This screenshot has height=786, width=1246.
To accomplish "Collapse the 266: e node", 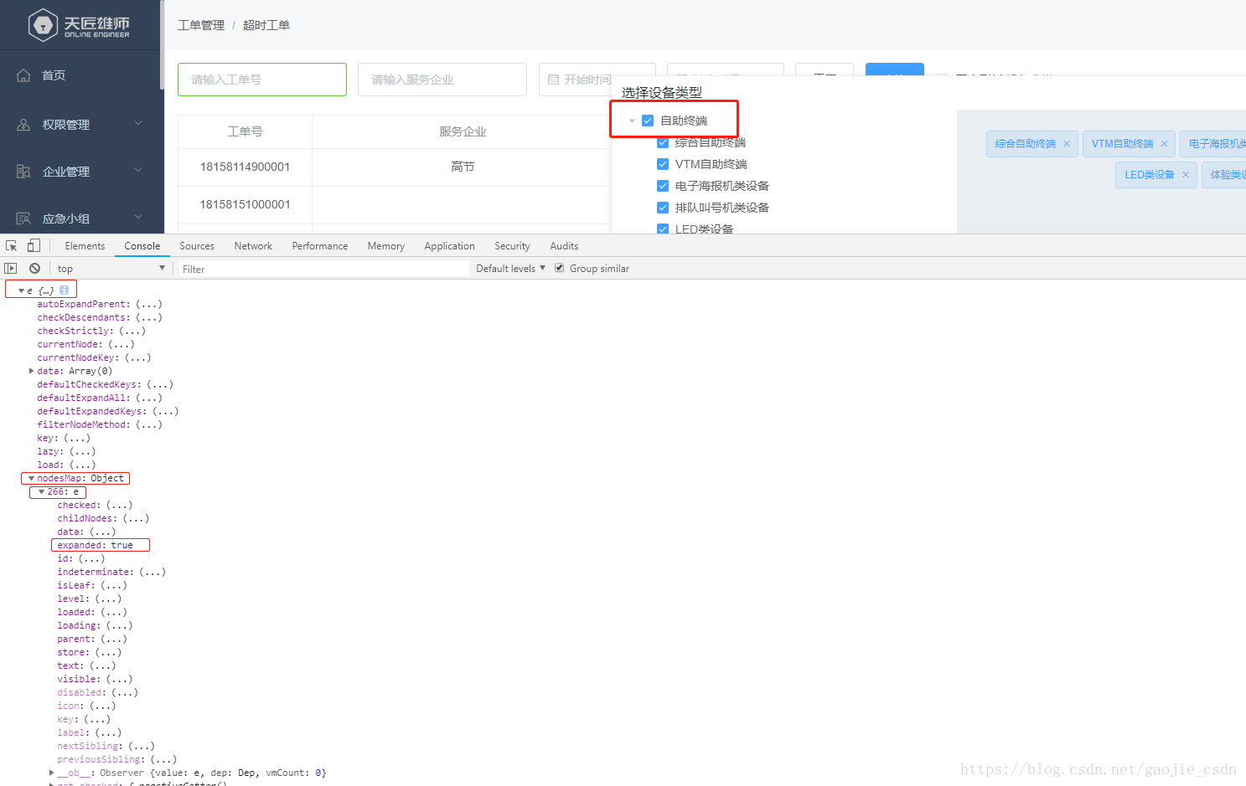I will pyautogui.click(x=42, y=491).
